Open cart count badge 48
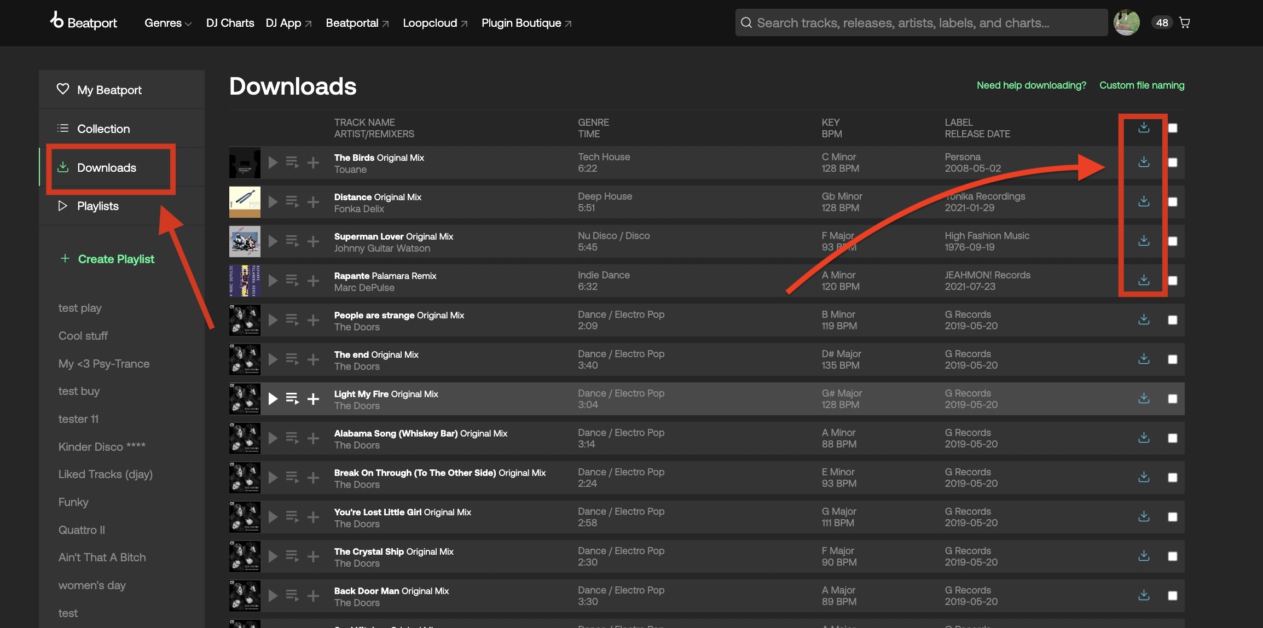The width and height of the screenshot is (1263, 628). 1162,22
